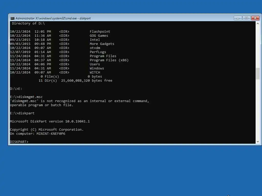Click the <DIR> marker on the Users row

(64, 64)
